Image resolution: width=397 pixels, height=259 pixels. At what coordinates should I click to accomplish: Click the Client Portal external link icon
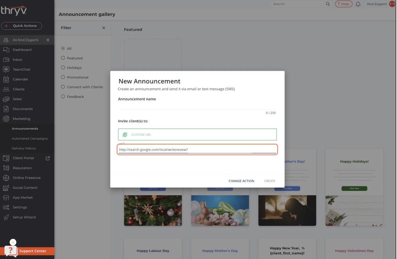pos(48,158)
